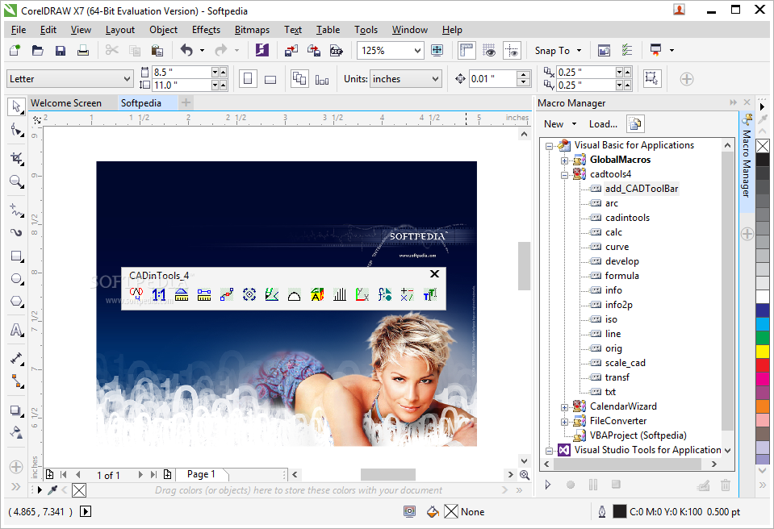The image size is (774, 529).
Task: Select the Ellipse tool
Action: (x=16, y=279)
